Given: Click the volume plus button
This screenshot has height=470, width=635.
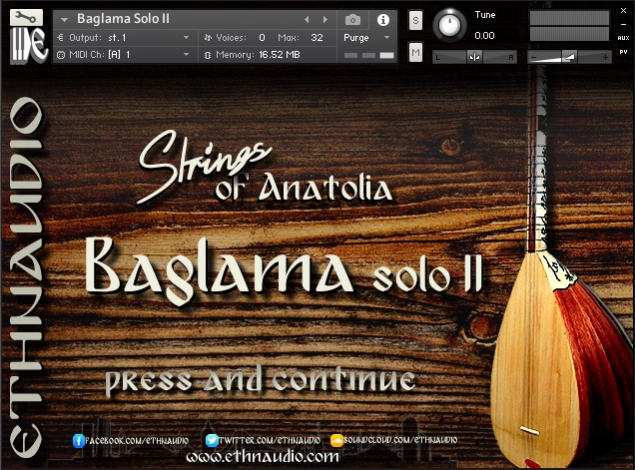Looking at the screenshot, I should click(605, 58).
